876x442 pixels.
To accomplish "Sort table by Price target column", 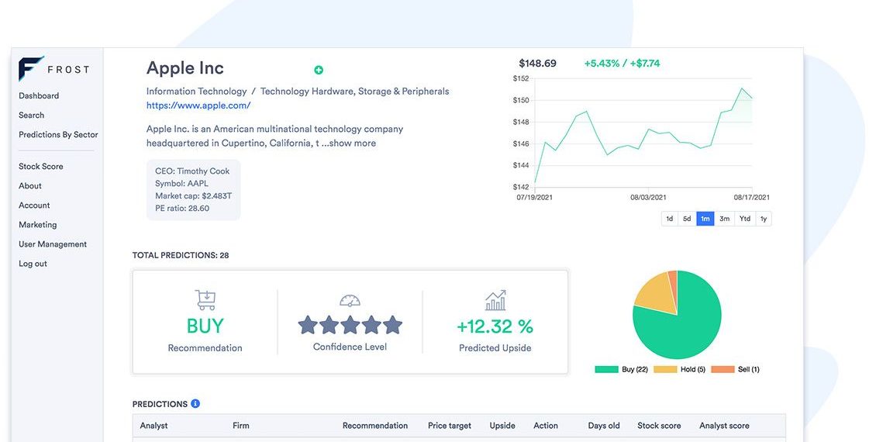I will click(449, 426).
